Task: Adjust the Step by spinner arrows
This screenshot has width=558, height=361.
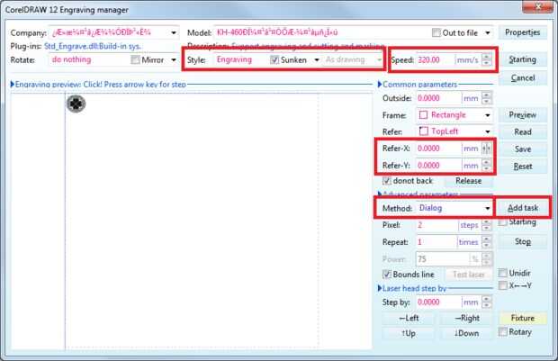Action: click(487, 302)
